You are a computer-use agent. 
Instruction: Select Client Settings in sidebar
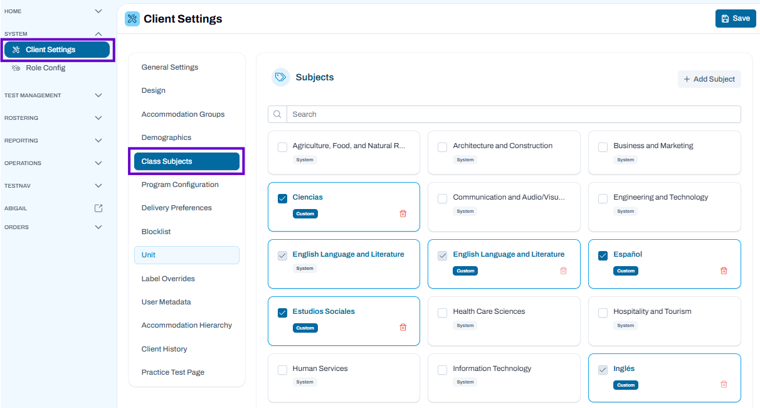tap(57, 50)
